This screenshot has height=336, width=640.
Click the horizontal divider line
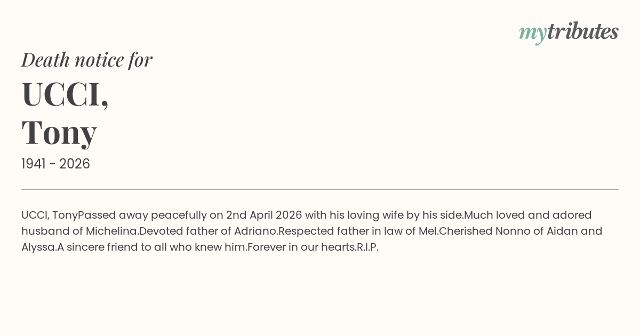pyautogui.click(x=320, y=189)
